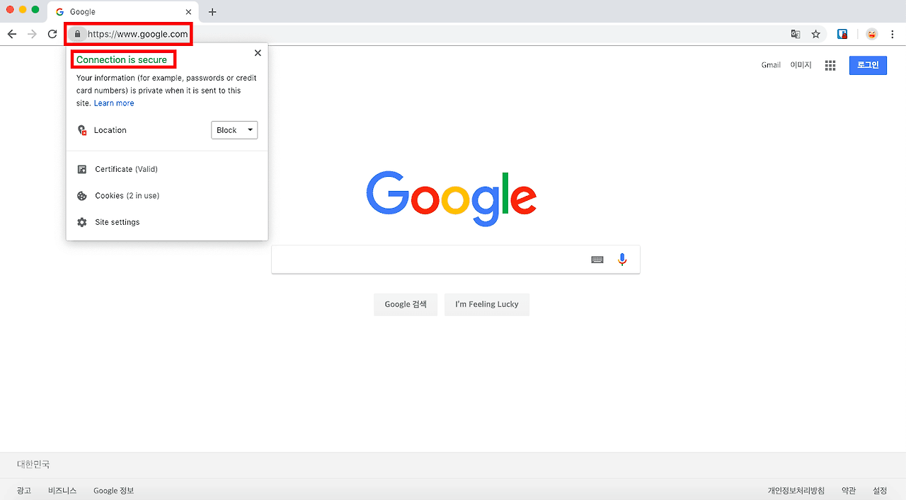Click the blue extension icon beside the address bar
The height and width of the screenshot is (500, 906).
click(842, 33)
